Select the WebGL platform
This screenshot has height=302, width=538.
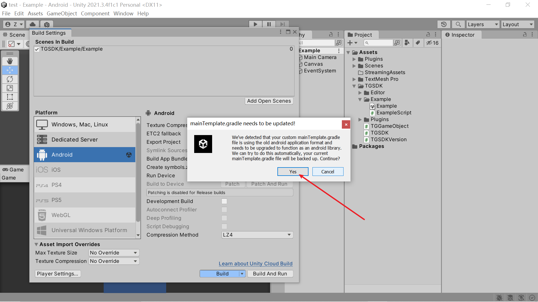85,215
